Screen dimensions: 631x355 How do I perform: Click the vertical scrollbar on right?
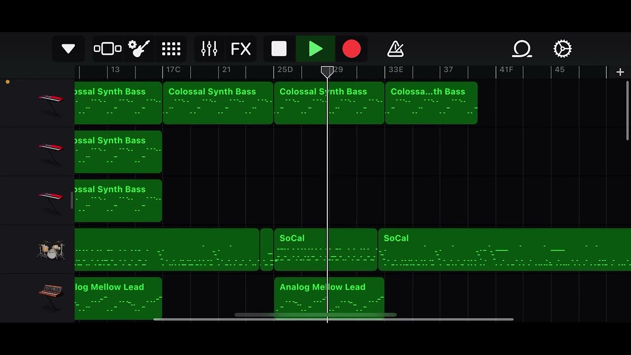click(628, 110)
